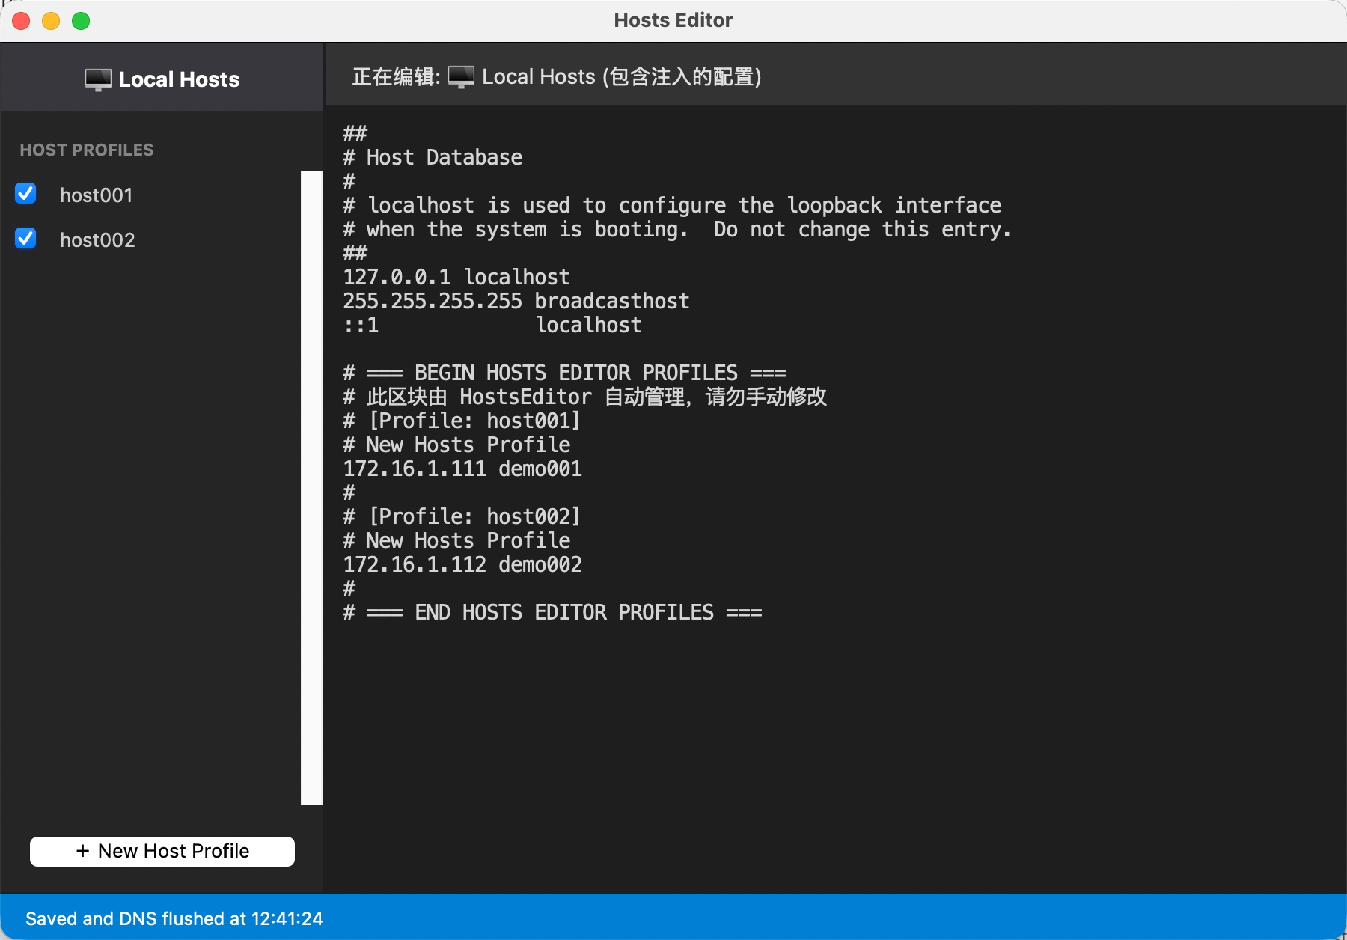Click the HOST PROFILES section header
This screenshot has width=1347, height=940.
[87, 150]
